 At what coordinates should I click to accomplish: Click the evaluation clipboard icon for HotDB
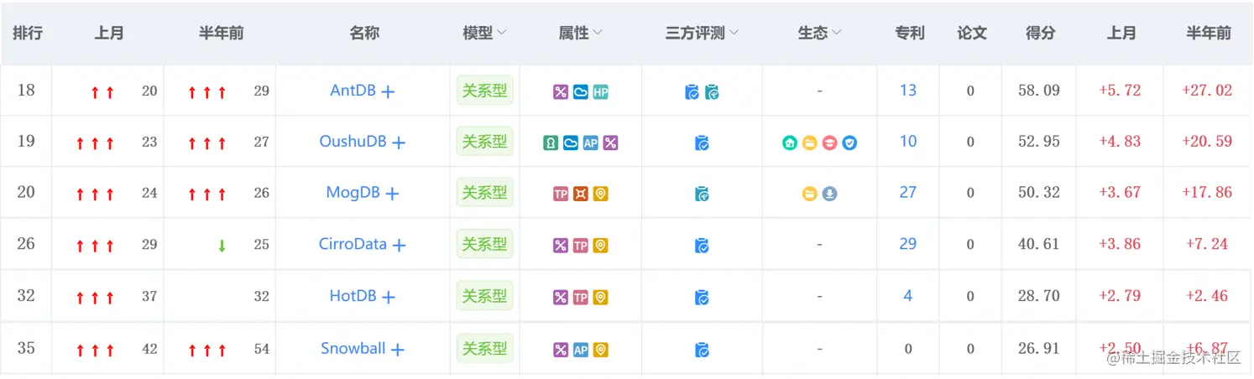[x=703, y=298]
